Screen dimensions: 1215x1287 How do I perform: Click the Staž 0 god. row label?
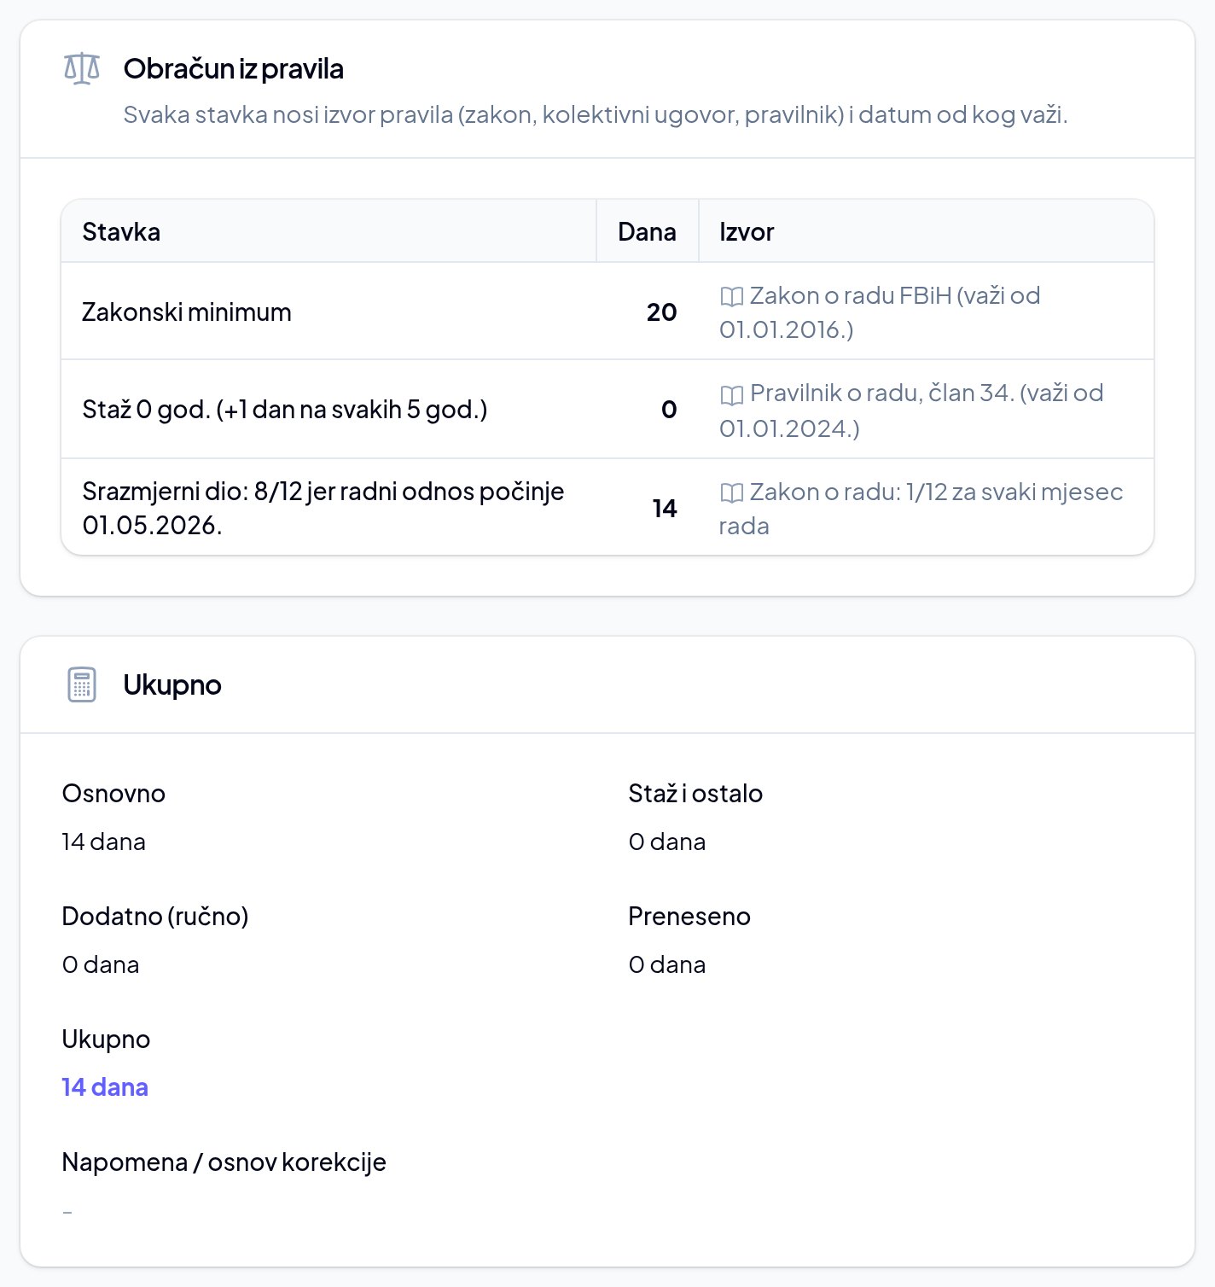pyautogui.click(x=285, y=409)
